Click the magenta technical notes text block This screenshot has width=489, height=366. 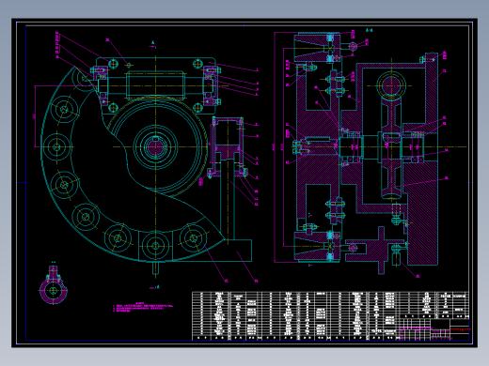click(143, 307)
